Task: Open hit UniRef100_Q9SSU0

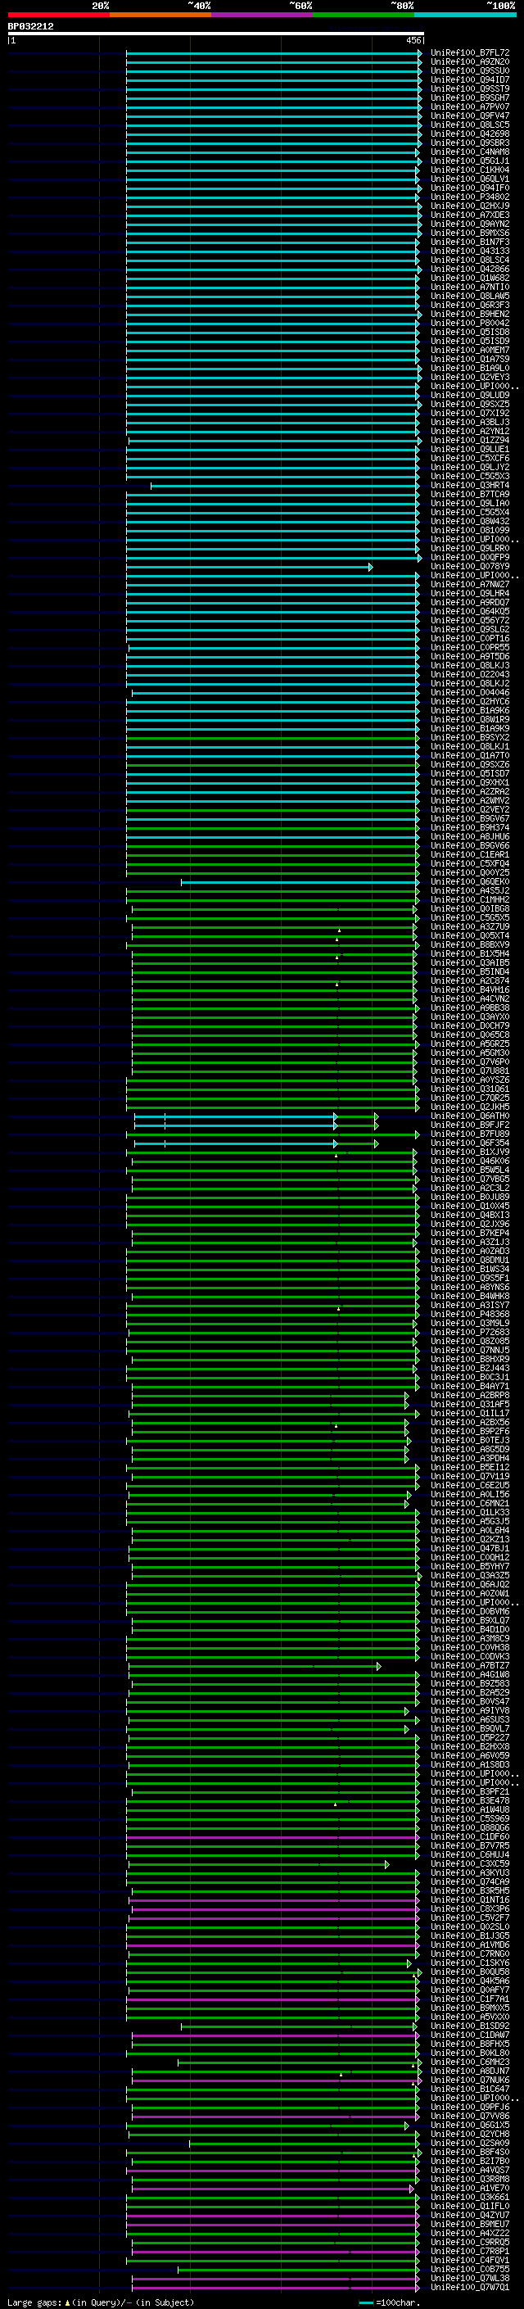Action: 470,70
